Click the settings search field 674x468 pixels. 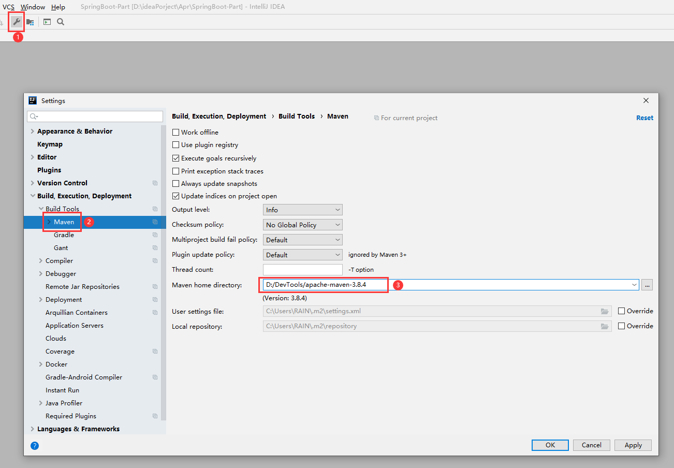pos(95,116)
